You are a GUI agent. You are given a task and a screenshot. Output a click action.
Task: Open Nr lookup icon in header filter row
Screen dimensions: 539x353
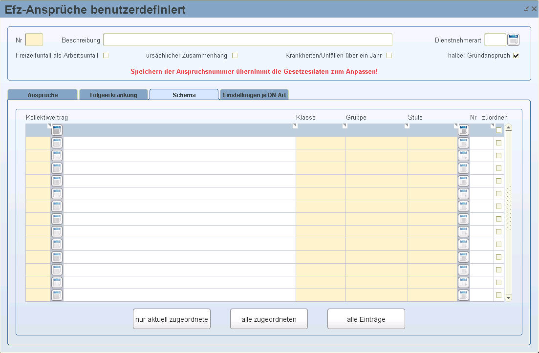pyautogui.click(x=463, y=130)
